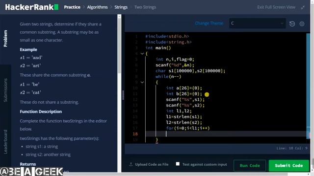
Task: Click the Submit Code button
Action: [x=289, y=166]
